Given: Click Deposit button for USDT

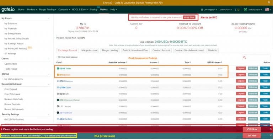Looking at the screenshot, I should pyautogui.click(x=241, y=69).
